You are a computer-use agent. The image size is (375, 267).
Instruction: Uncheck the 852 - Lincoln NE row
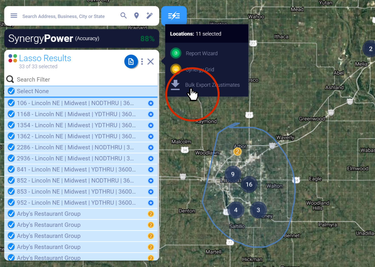[11, 181]
